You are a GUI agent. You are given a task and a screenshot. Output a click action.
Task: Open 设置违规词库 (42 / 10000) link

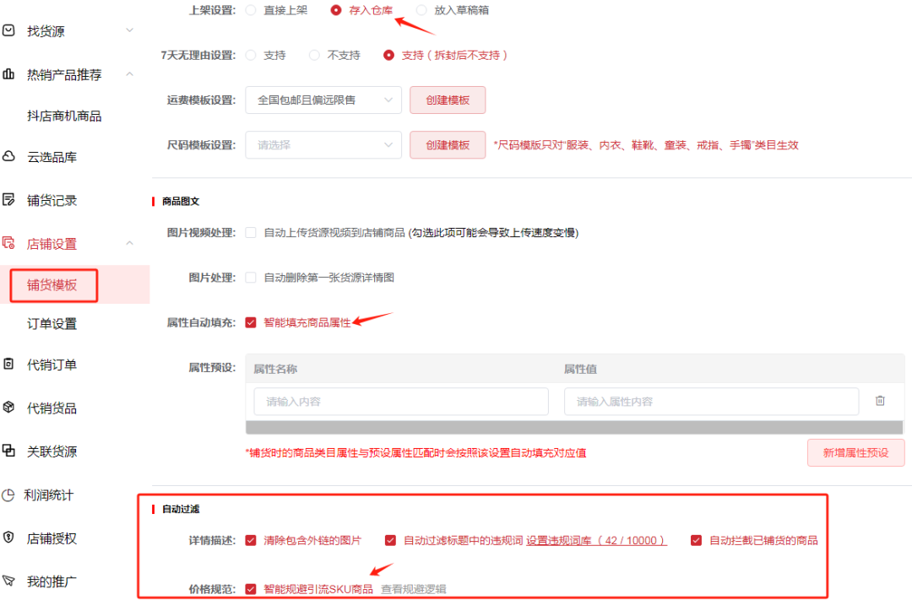[596, 541]
